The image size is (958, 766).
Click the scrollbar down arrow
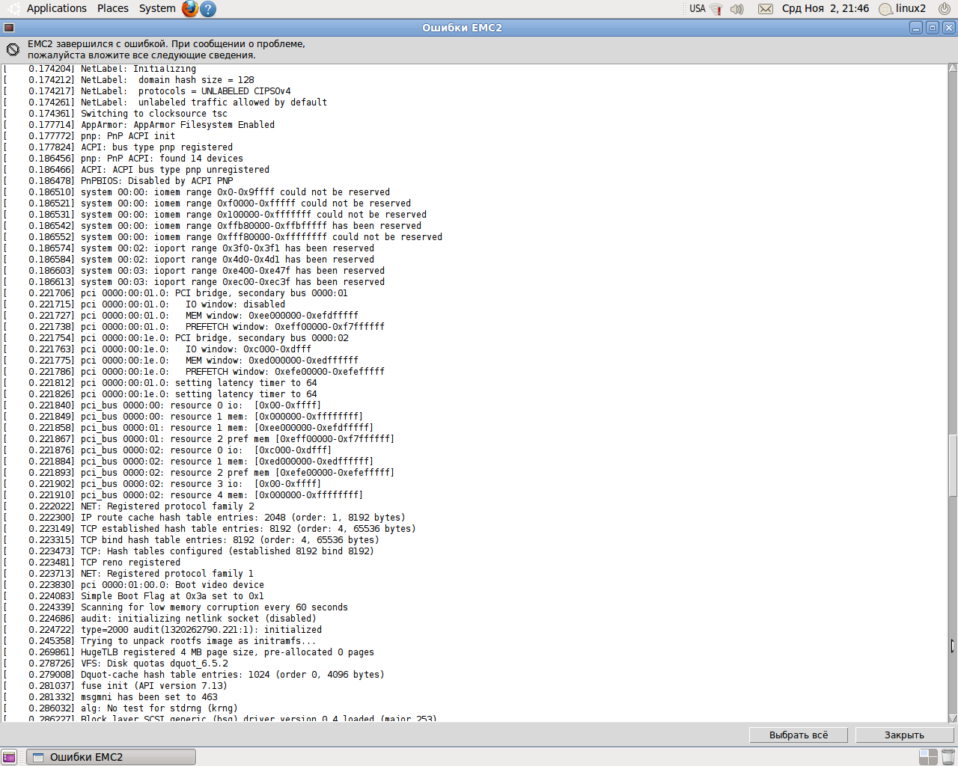tap(953, 718)
